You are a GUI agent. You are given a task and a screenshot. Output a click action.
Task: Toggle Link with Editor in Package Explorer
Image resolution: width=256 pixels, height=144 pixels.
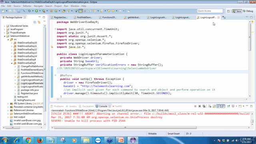(39, 22)
